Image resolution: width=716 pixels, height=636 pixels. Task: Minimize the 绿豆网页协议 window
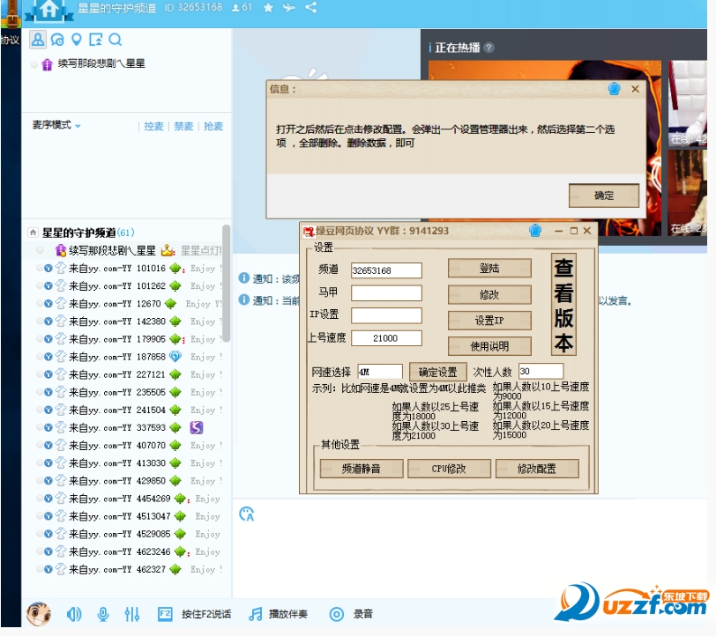[x=558, y=231]
